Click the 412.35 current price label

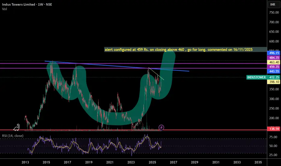tap(273, 77)
